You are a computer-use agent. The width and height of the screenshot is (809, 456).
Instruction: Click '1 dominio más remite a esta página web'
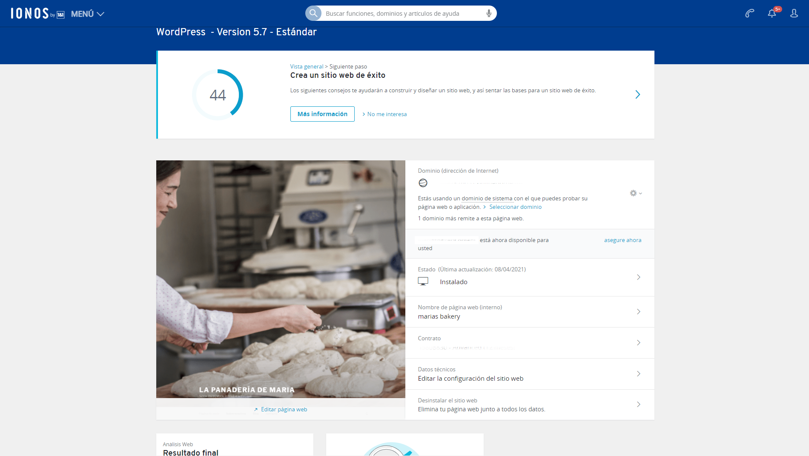pos(470,219)
